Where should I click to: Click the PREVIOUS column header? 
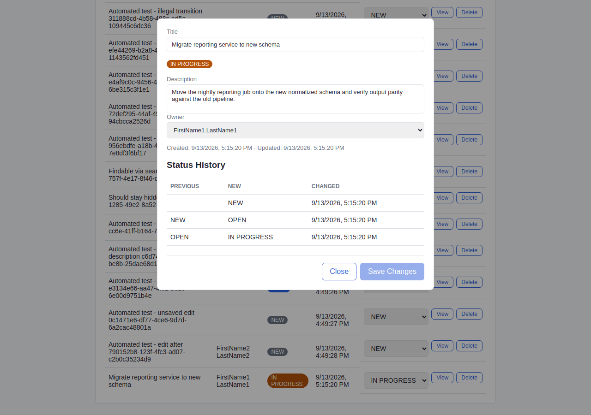185,186
